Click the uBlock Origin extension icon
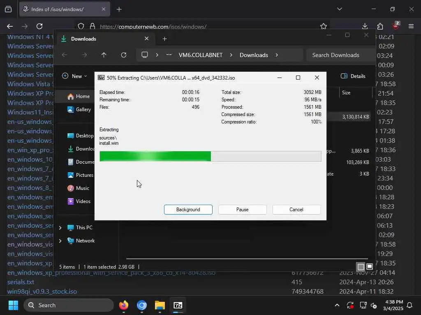 (396, 26)
